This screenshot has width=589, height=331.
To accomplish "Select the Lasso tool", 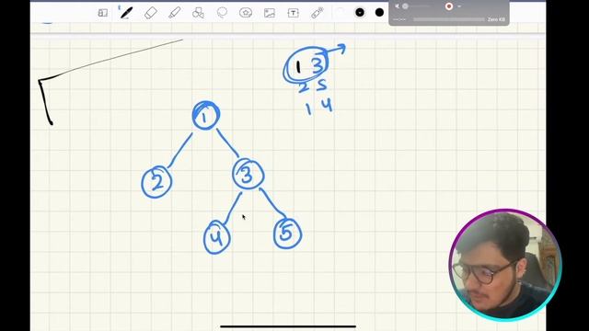I will tap(222, 13).
